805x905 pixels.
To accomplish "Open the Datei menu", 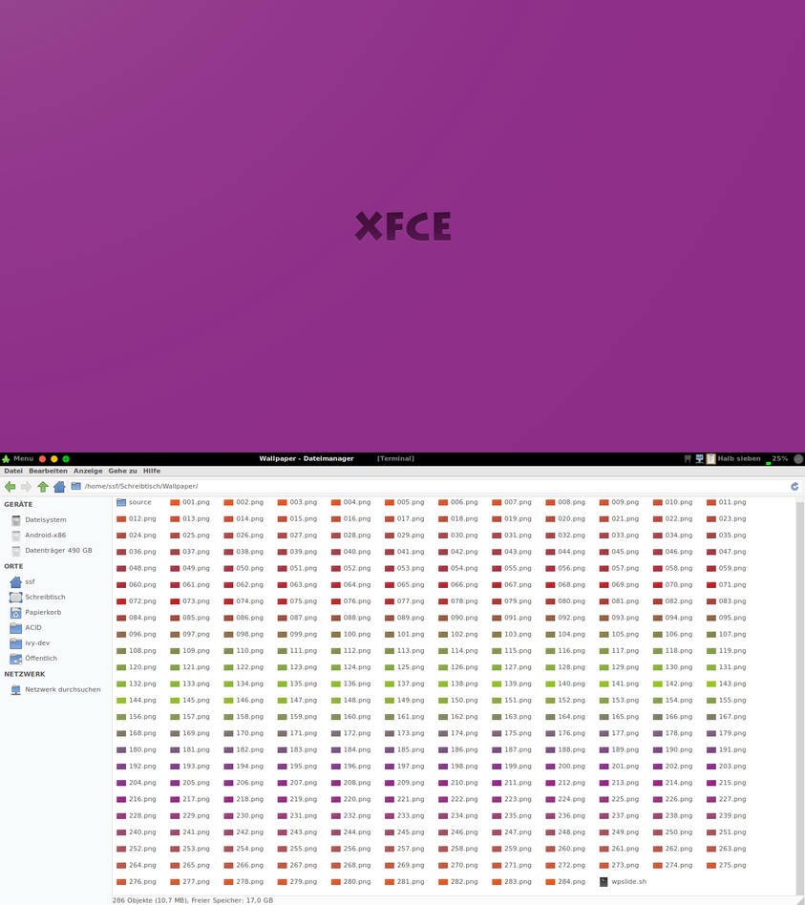I will click(x=13, y=471).
